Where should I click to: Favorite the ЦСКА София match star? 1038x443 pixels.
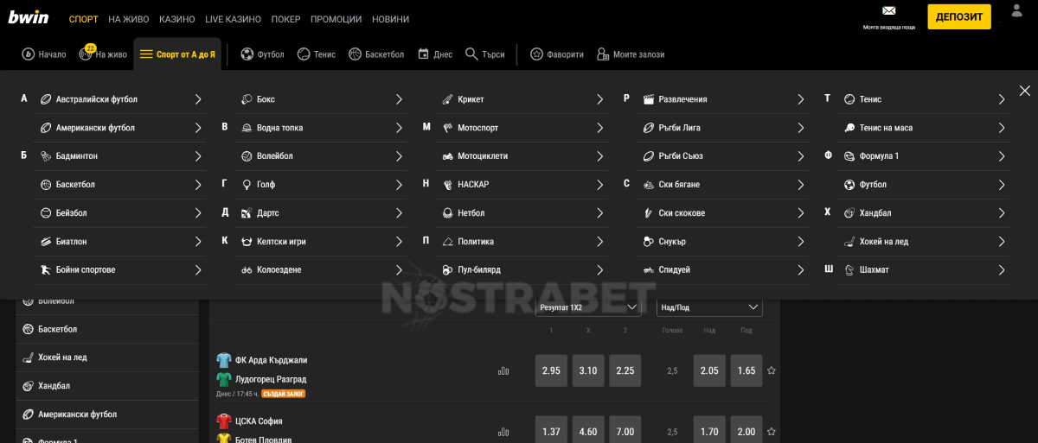click(x=772, y=431)
